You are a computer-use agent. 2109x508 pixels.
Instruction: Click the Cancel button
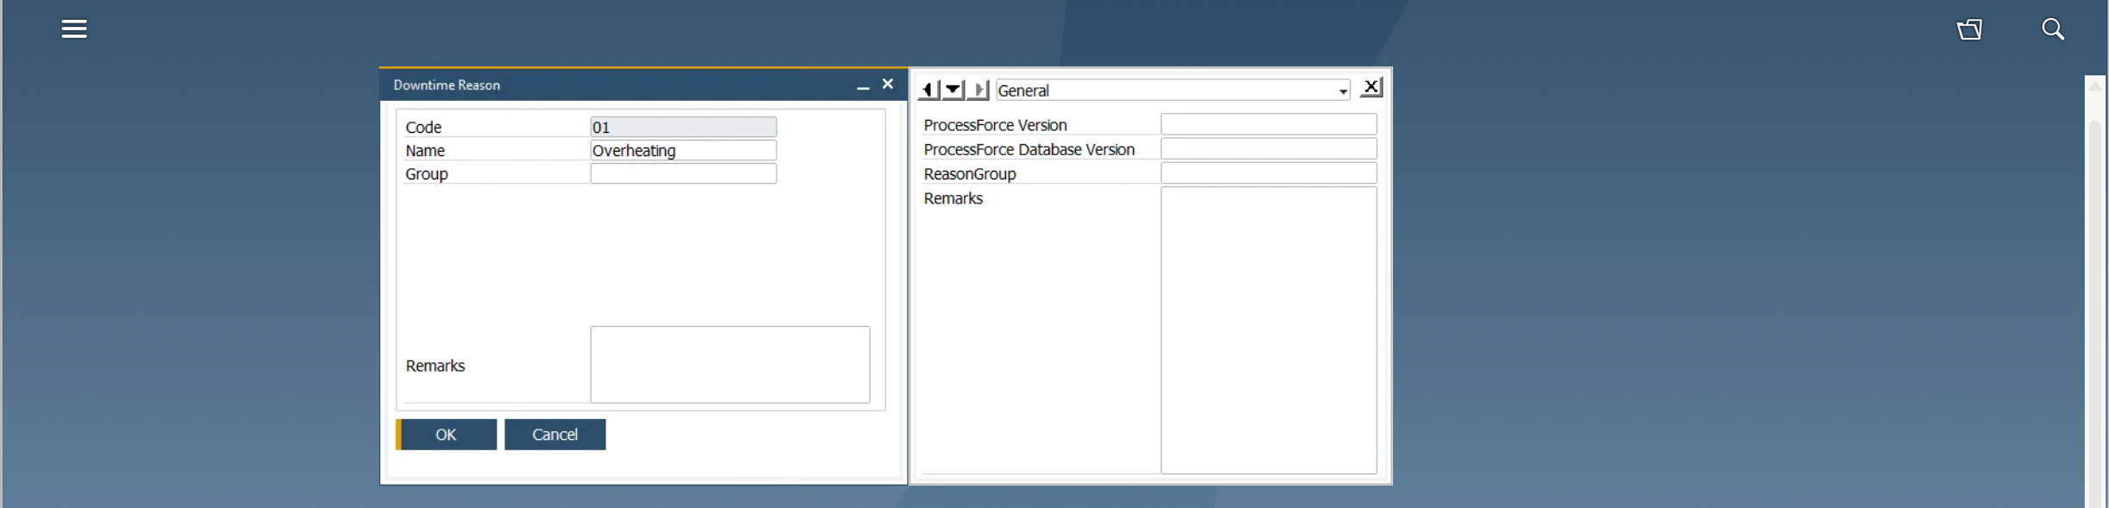555,435
